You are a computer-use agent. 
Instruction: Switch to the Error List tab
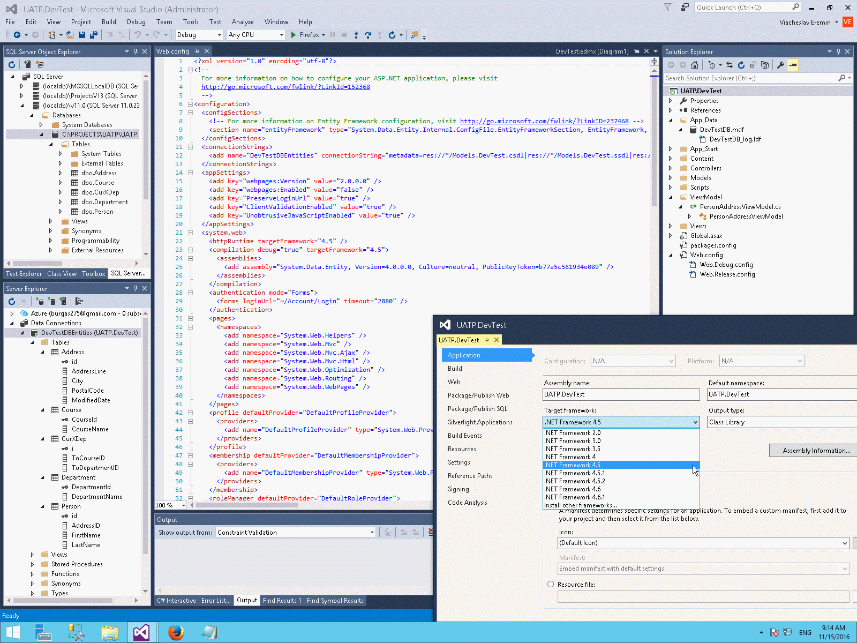tap(215, 601)
